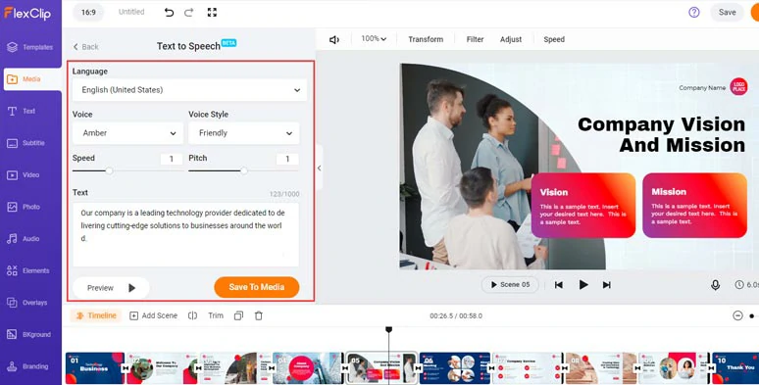
Task: Skip to the next scene
Action: point(607,285)
